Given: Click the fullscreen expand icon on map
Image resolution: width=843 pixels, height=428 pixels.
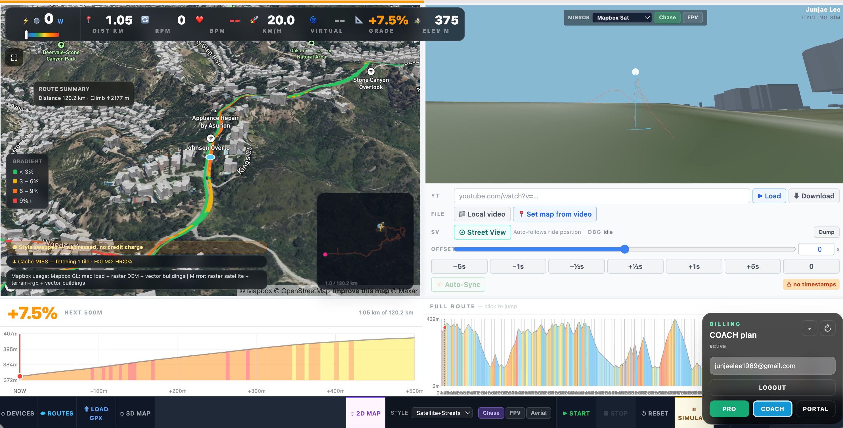Looking at the screenshot, I should 14,58.
